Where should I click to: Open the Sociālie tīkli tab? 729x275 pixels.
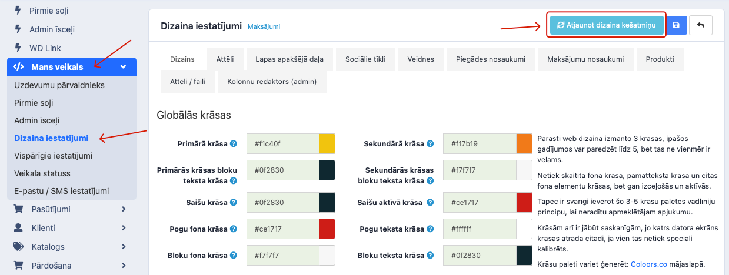[x=365, y=59]
